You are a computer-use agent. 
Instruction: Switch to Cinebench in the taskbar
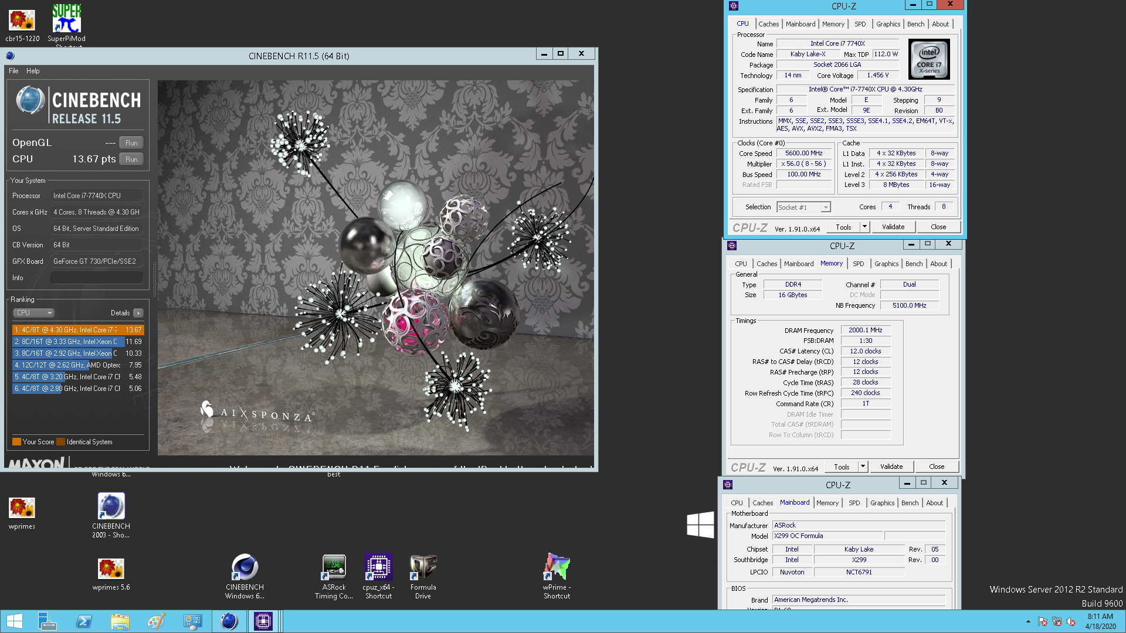pyautogui.click(x=229, y=621)
